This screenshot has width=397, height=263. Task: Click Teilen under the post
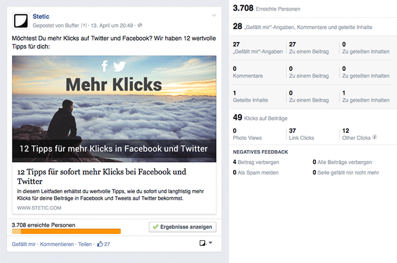pyautogui.click(x=85, y=244)
